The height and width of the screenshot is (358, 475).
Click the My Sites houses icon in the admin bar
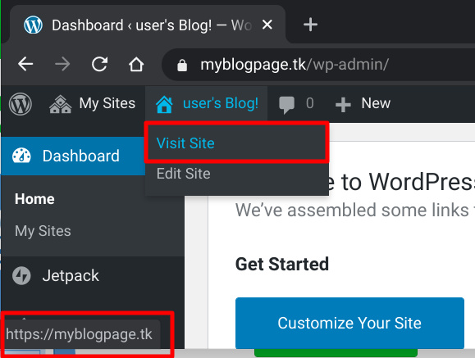click(x=60, y=104)
